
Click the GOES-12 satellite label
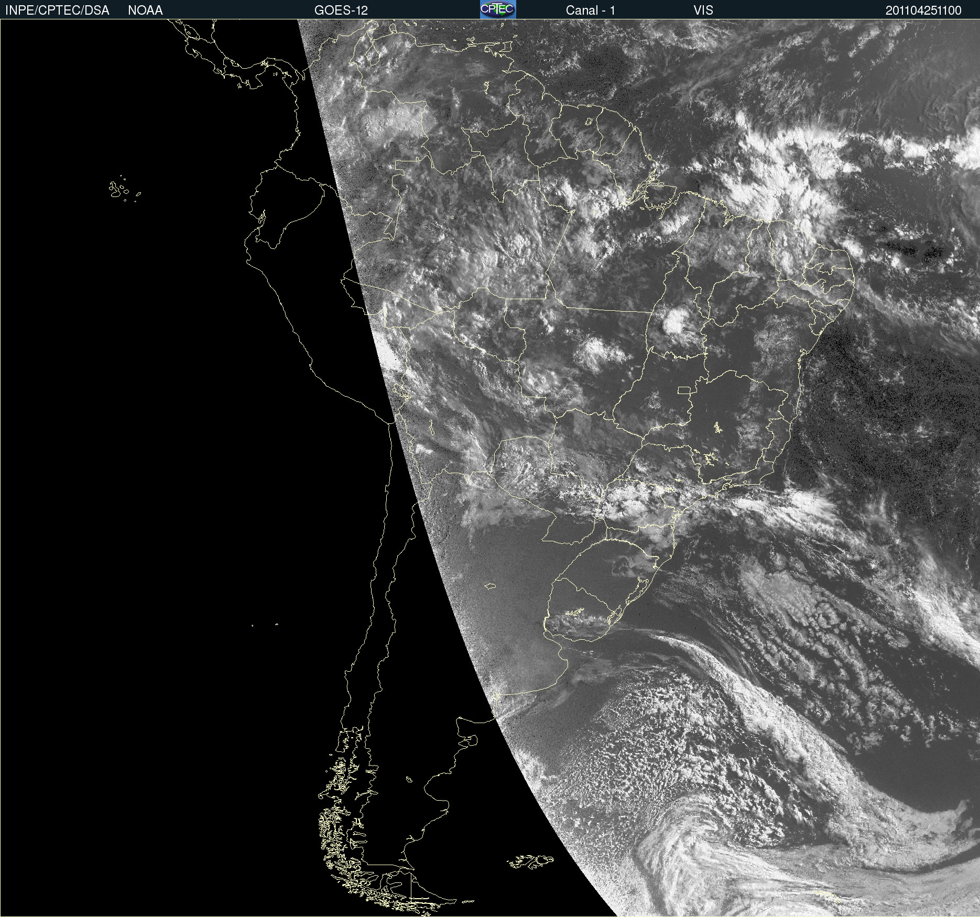click(x=341, y=10)
